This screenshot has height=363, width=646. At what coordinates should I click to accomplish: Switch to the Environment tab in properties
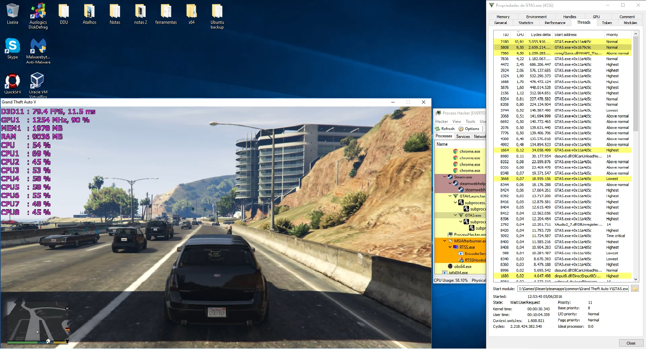536,17
